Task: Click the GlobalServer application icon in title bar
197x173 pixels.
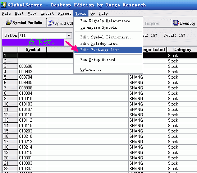Action: pos(4,5)
